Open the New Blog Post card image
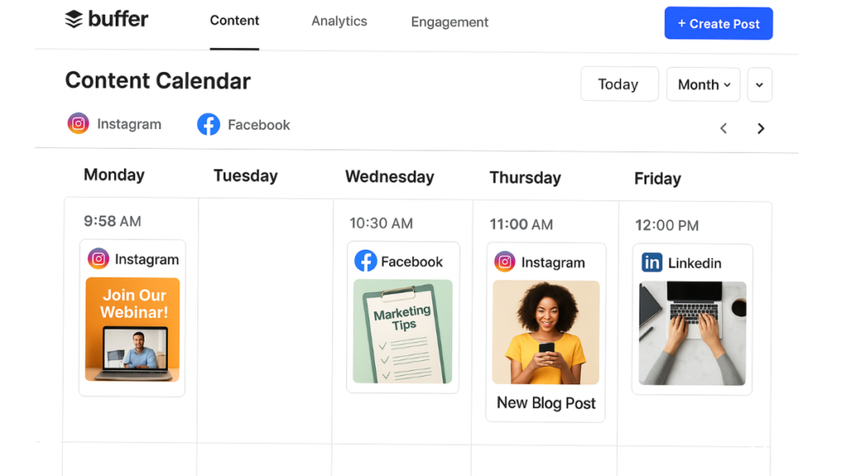This screenshot has width=846, height=476. coord(545,332)
